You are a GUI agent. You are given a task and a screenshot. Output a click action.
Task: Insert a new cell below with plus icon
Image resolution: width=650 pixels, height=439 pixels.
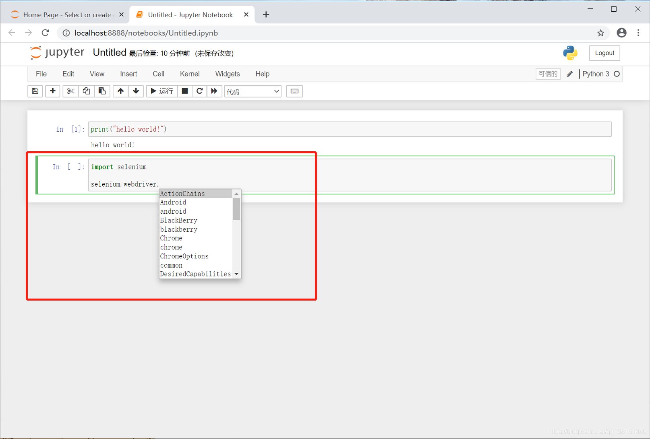pos(52,91)
